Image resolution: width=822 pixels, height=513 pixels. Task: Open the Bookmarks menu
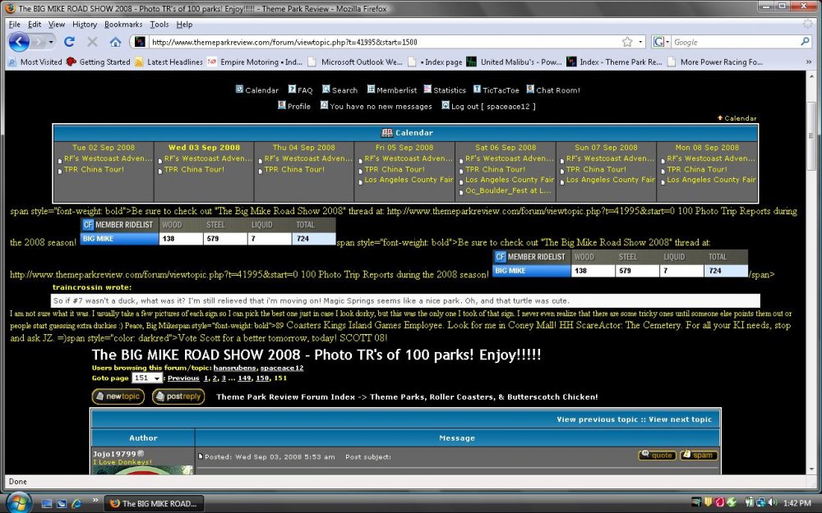pos(122,25)
